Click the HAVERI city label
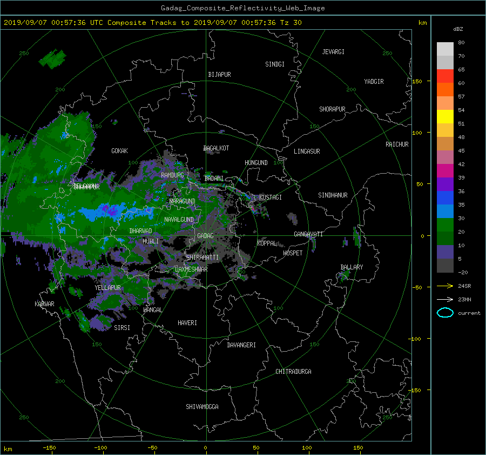 coord(187,323)
